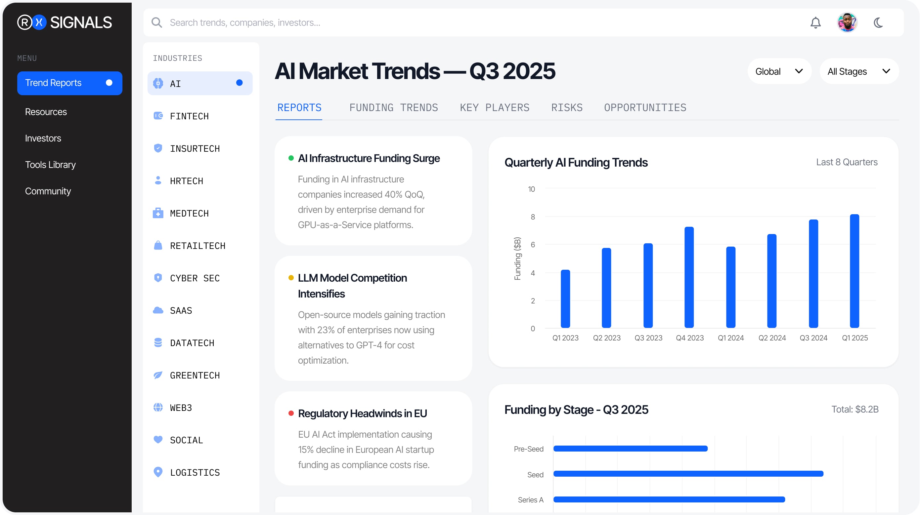This screenshot has height=515, width=920.
Task: Open the Key Players tab
Action: click(494, 107)
